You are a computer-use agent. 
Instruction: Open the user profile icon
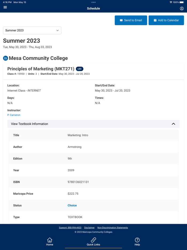point(182,8)
